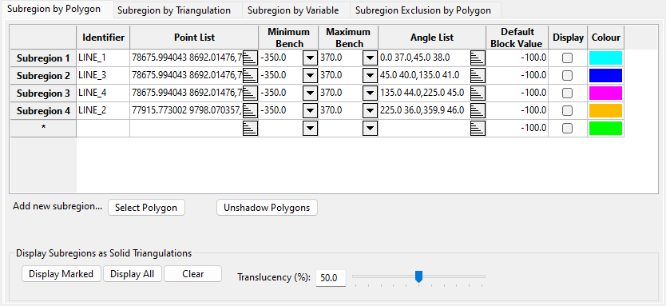Open Point List editor icon for Subregion 1
666x306 pixels.
(250, 58)
